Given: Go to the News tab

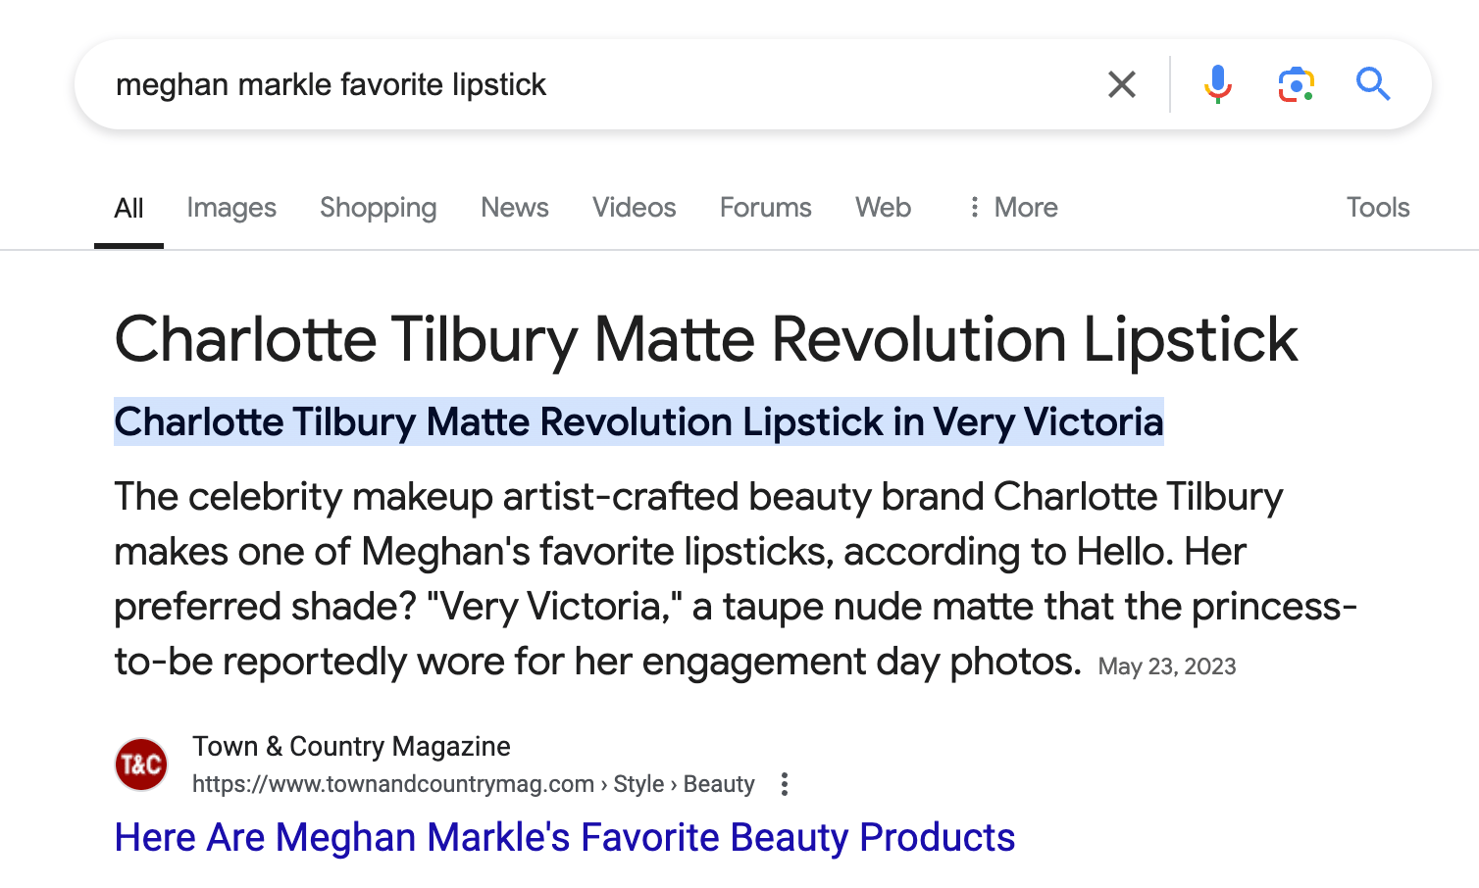Looking at the screenshot, I should 515,208.
